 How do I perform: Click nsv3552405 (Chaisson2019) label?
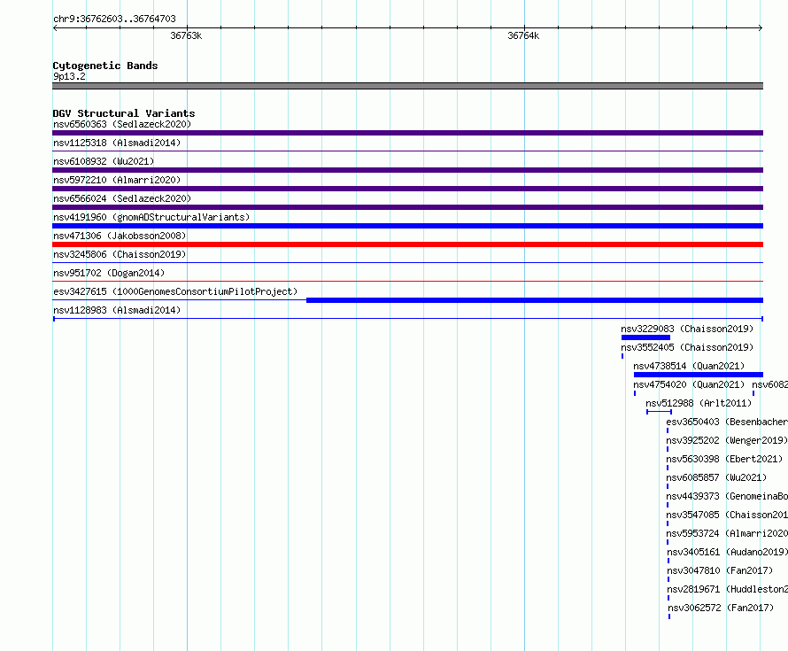(687, 347)
